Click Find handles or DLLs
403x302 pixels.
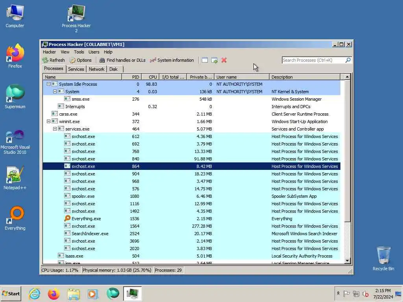click(x=122, y=60)
